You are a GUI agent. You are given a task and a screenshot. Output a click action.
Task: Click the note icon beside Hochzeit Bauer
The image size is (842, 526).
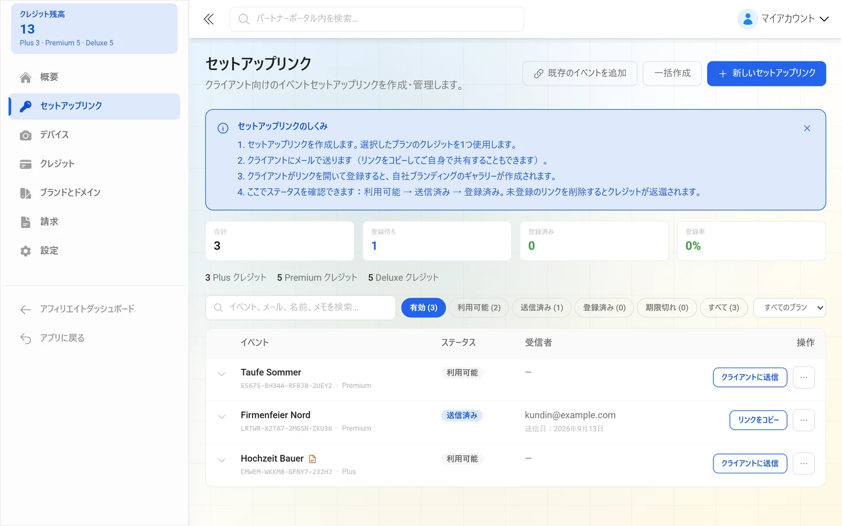(x=312, y=459)
